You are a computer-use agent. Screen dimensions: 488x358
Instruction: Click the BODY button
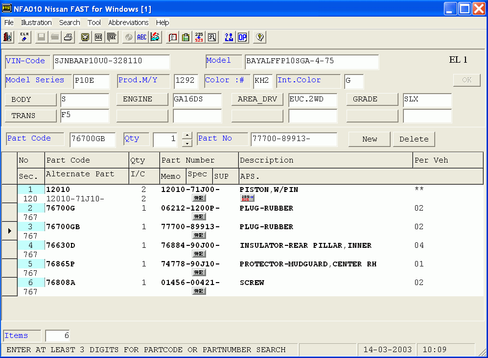tap(30, 99)
